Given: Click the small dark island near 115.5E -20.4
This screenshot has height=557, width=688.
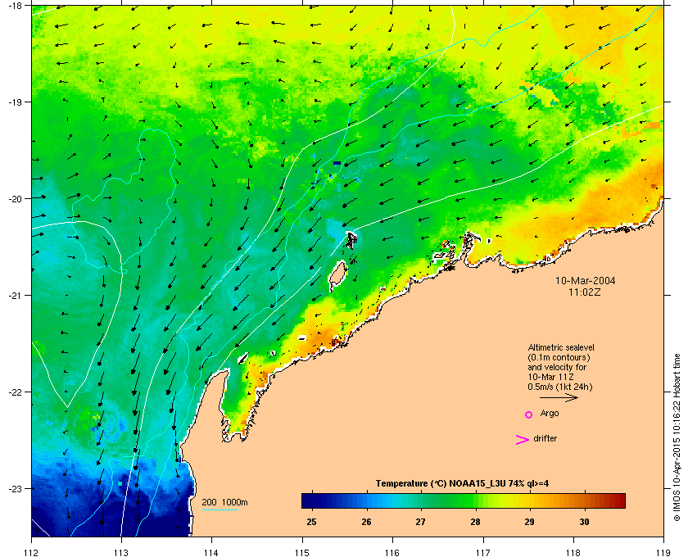Looking at the screenshot, I should pyautogui.click(x=351, y=240).
